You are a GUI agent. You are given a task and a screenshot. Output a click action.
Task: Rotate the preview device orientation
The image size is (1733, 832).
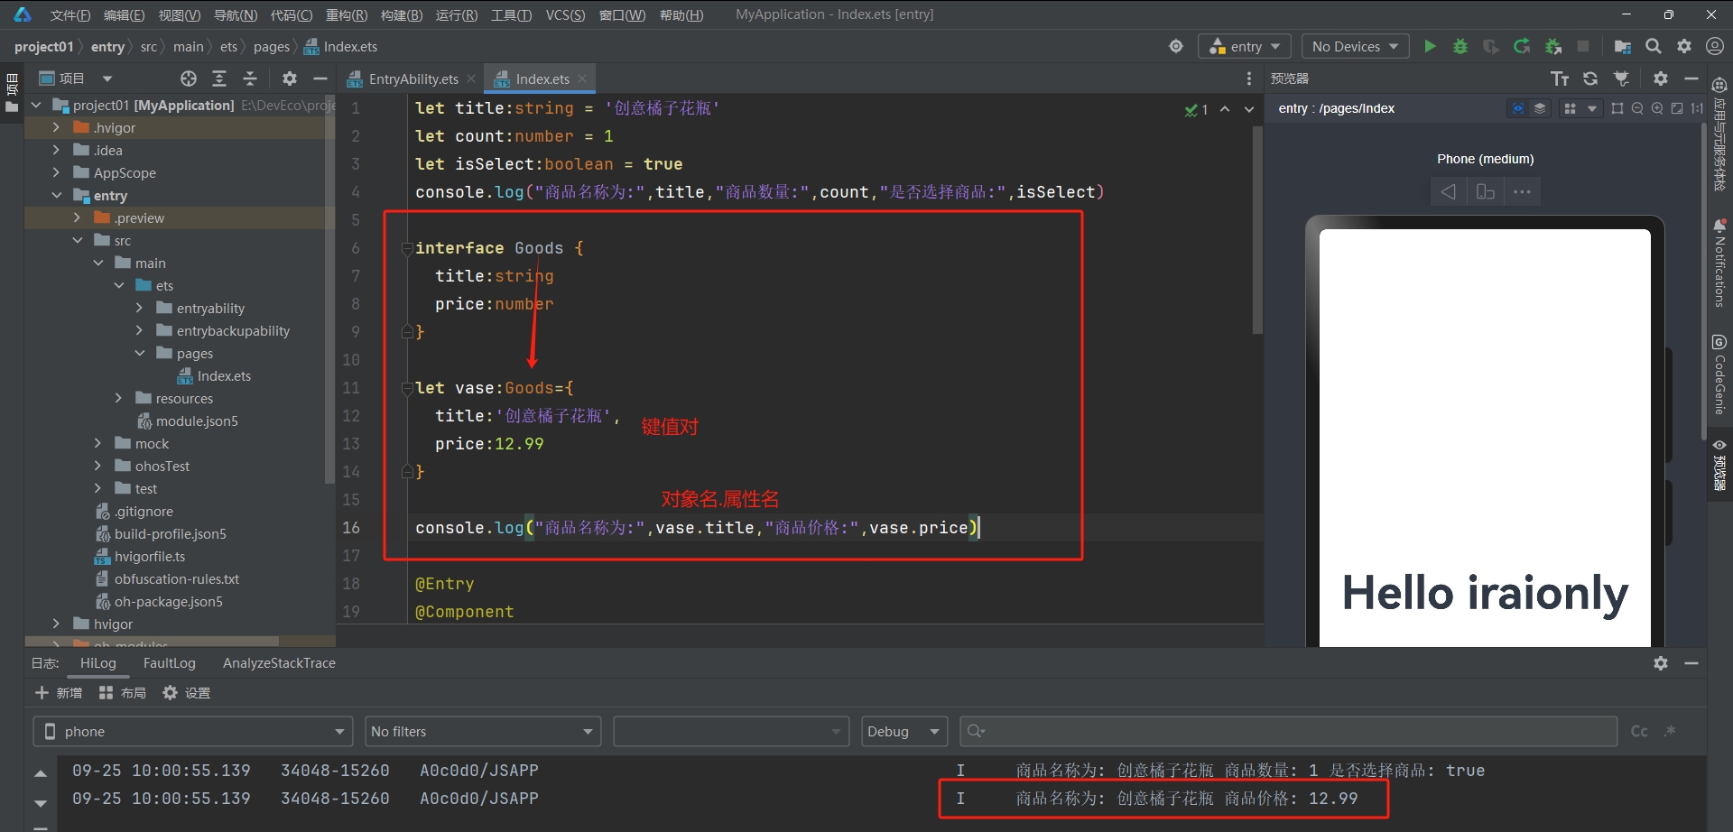1485,191
